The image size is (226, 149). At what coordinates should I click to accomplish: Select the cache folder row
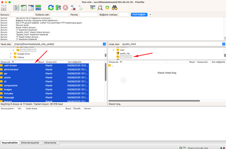coord(44,78)
